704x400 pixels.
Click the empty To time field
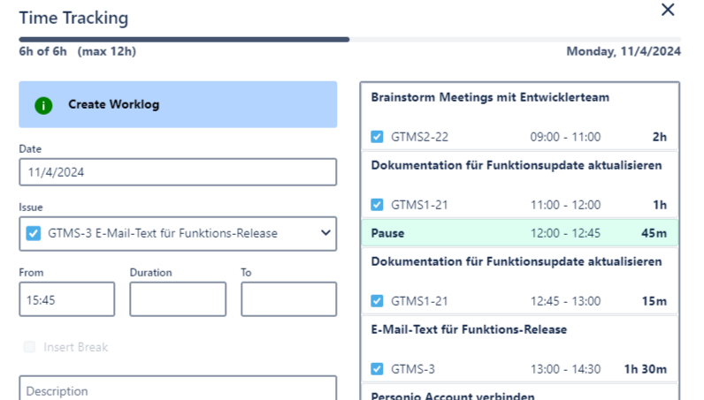[288, 299]
